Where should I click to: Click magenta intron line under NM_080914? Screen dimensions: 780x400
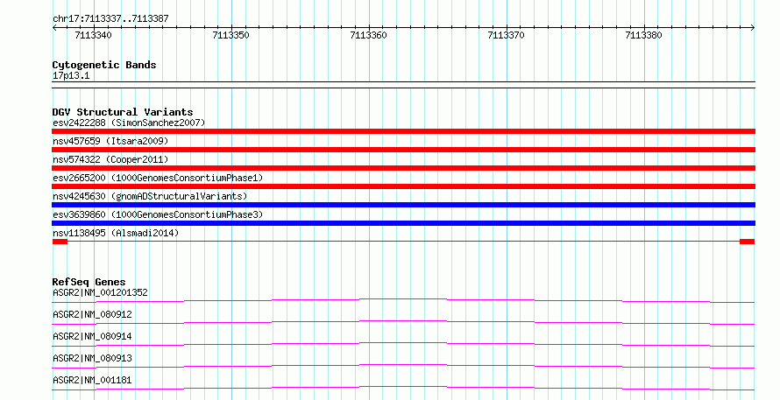tap(403, 343)
